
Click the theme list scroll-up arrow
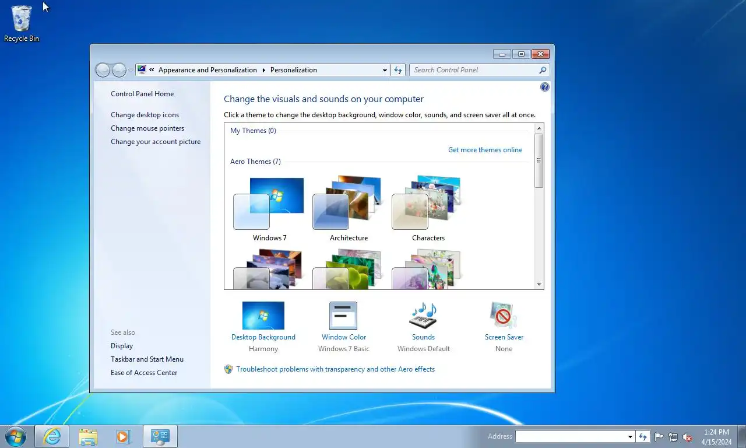click(x=539, y=128)
